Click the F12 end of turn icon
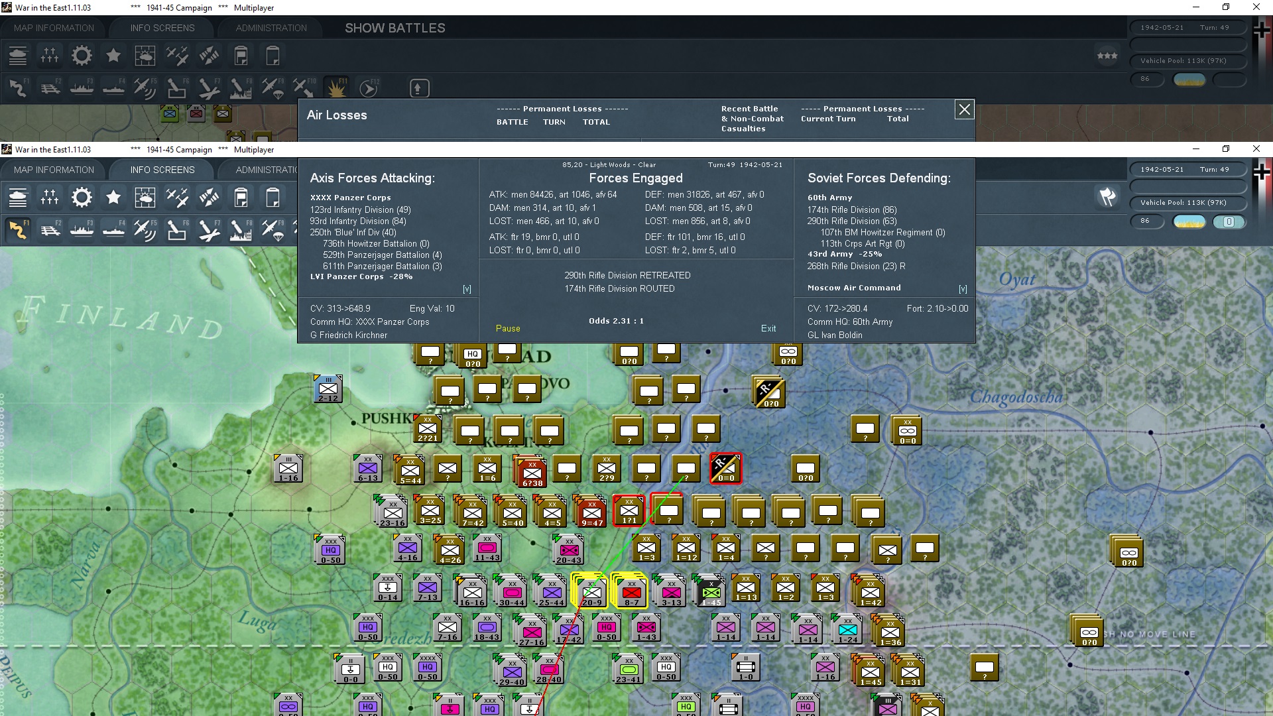Viewport: 1273px width, 716px height. pos(369,87)
